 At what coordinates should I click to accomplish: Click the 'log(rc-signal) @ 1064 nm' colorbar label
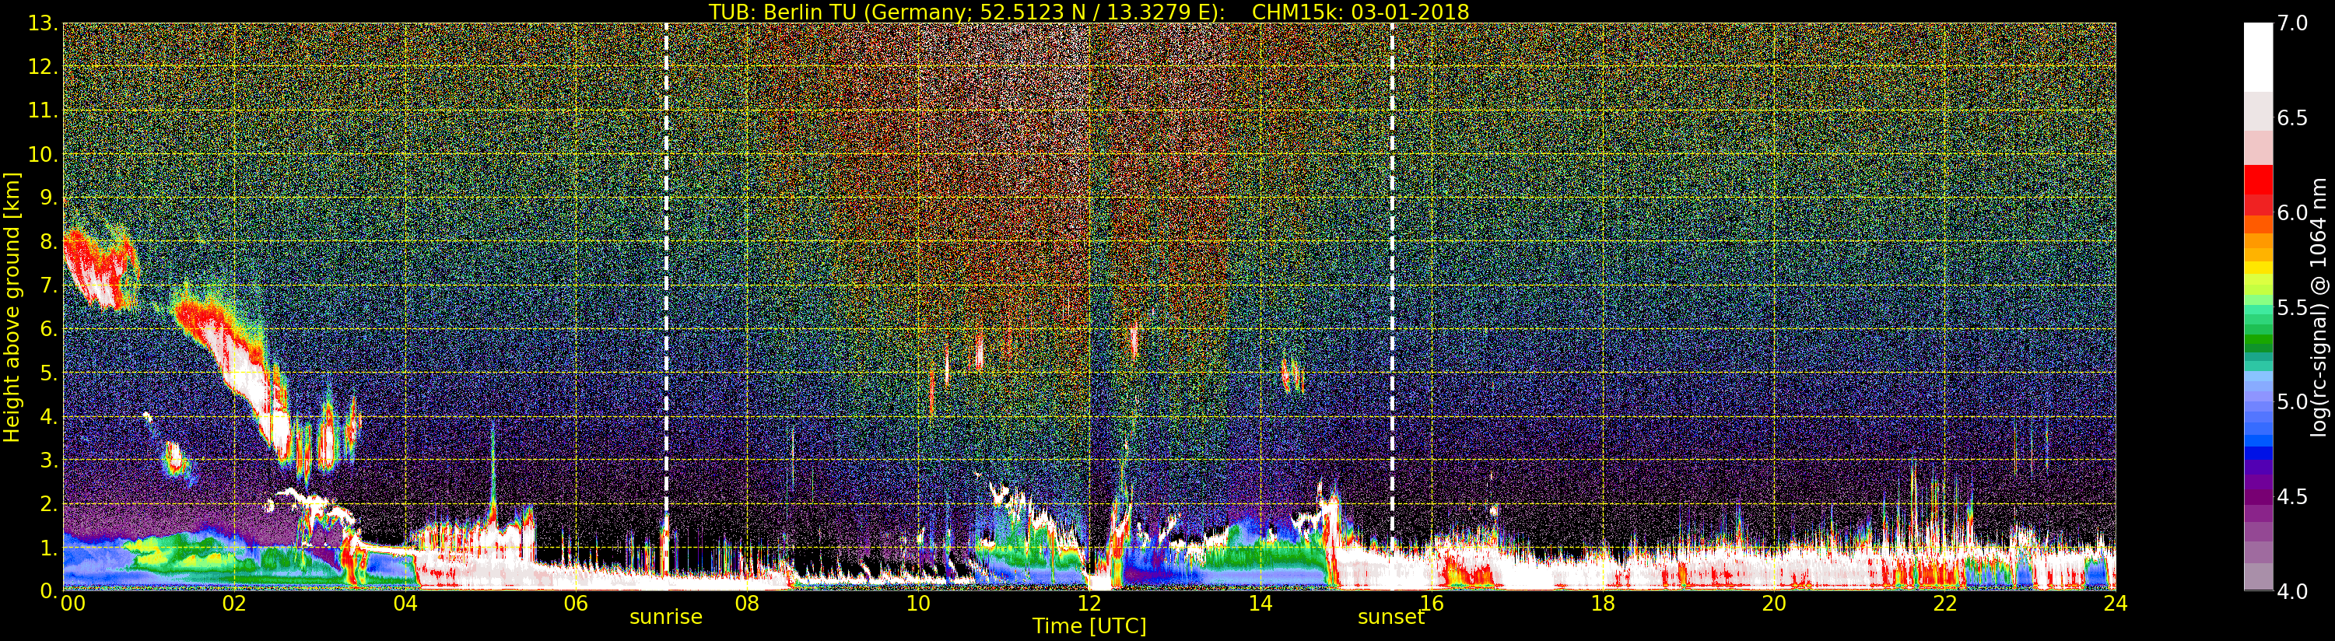pos(2319,306)
